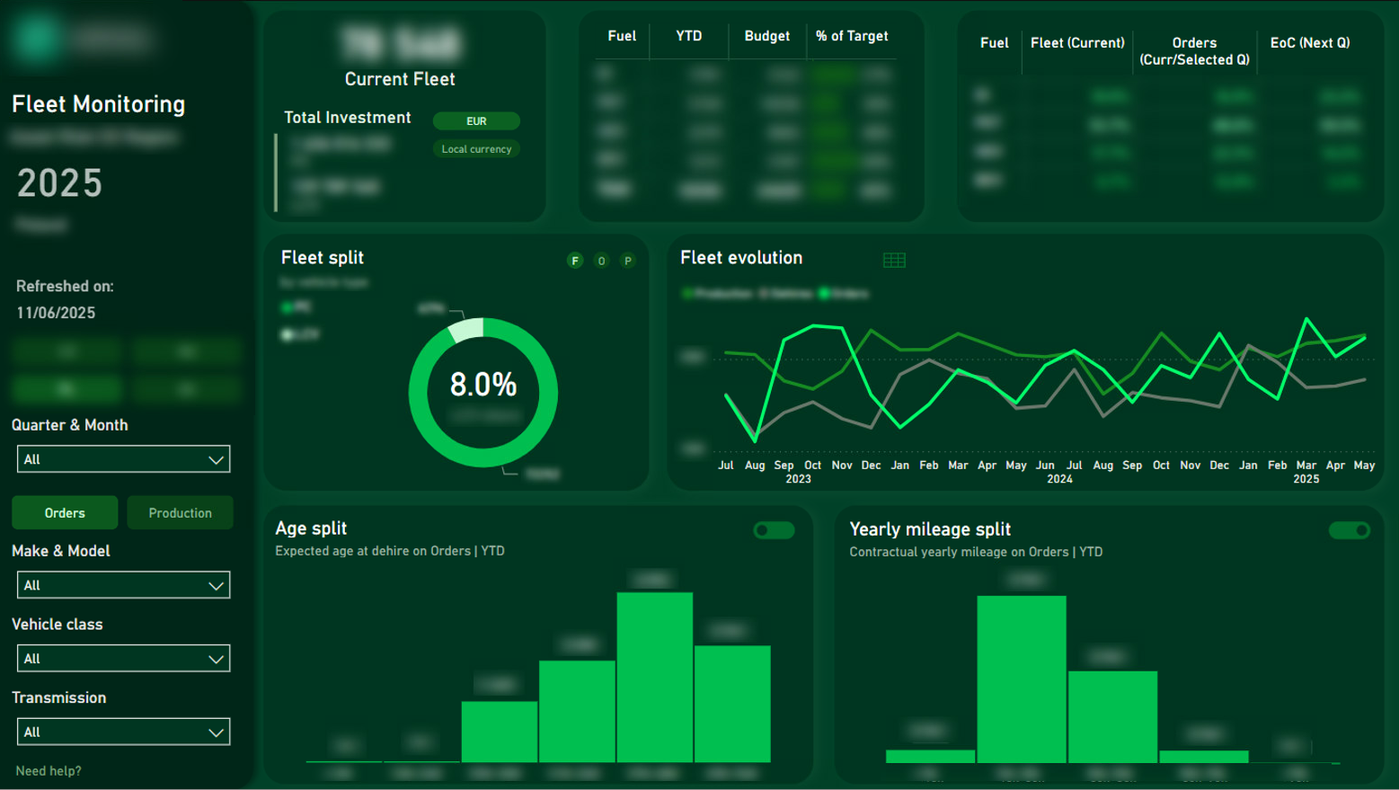Select the O button in Fleet split

pos(602,261)
